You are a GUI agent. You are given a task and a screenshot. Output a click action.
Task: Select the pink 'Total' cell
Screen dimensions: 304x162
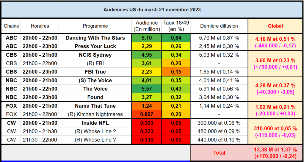click(219, 153)
